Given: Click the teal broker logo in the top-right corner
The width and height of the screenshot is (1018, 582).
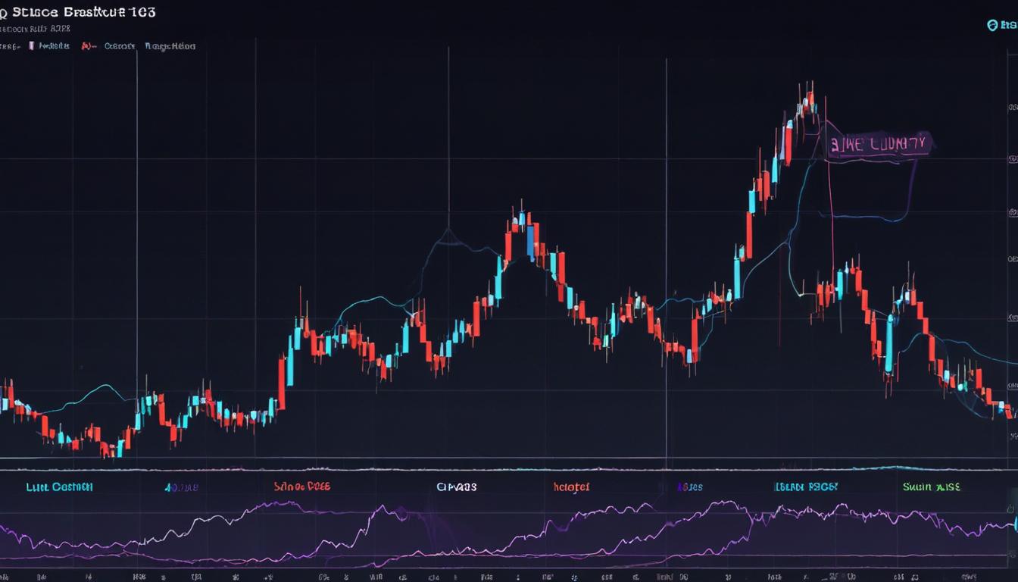Looking at the screenshot, I should pos(994,24).
